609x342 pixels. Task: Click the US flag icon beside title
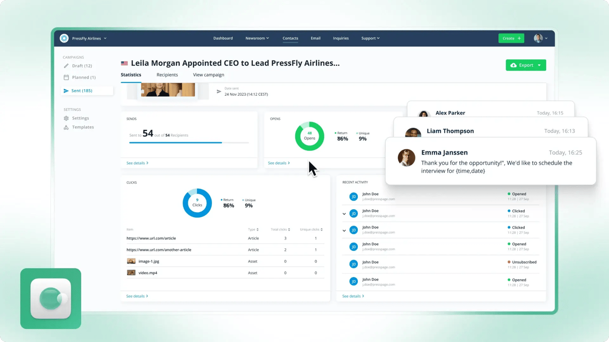(124, 63)
